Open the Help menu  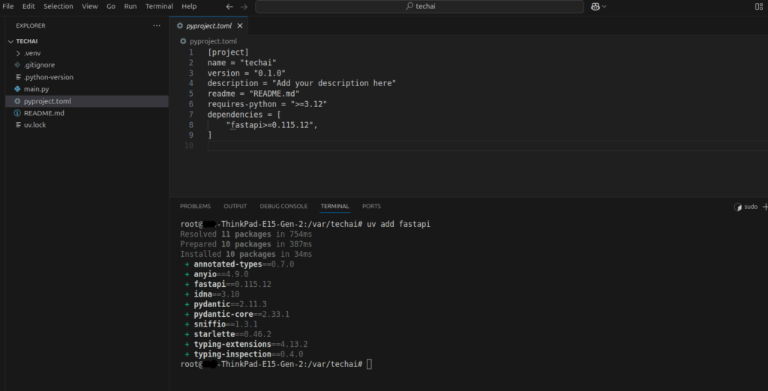(x=189, y=6)
